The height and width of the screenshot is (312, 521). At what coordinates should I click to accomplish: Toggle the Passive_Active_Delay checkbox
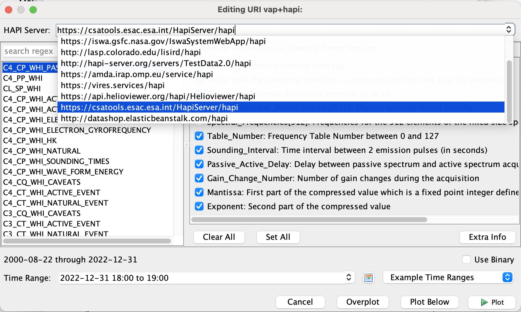[x=199, y=164]
